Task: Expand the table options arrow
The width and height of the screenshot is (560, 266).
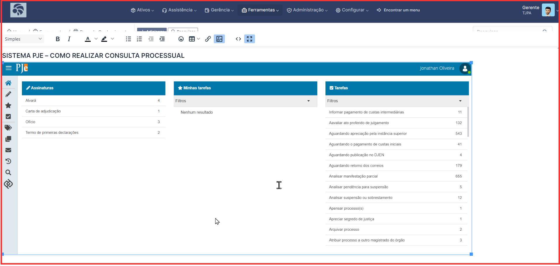Action: click(x=199, y=39)
